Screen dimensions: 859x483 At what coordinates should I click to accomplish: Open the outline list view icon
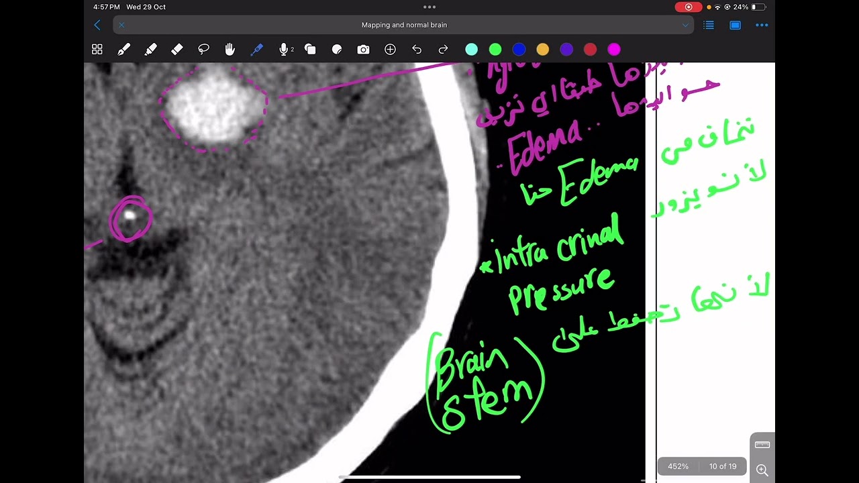coord(709,25)
